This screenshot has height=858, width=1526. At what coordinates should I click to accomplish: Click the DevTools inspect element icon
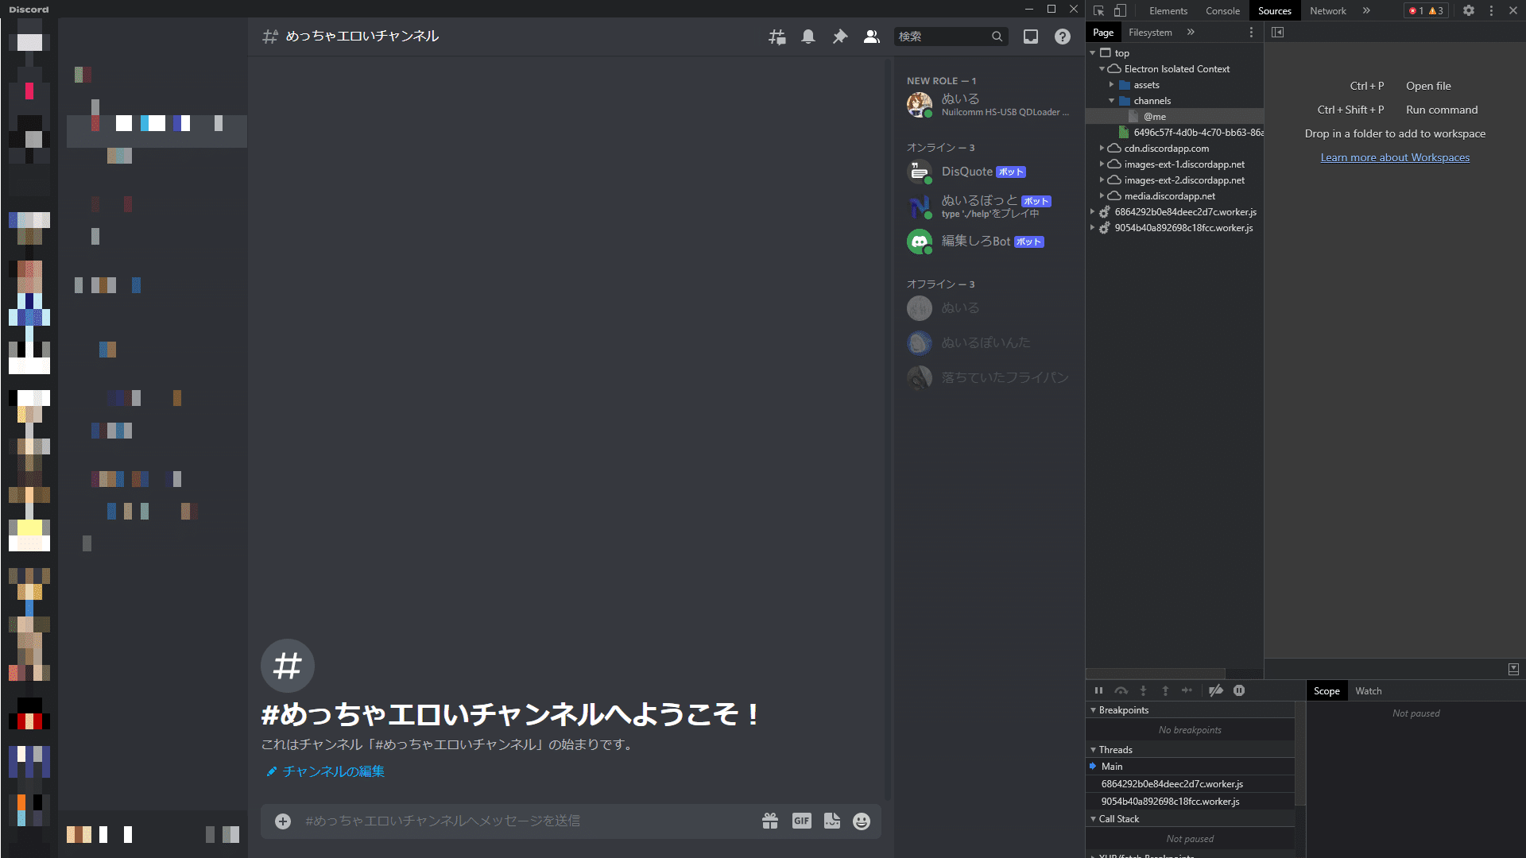[x=1099, y=11]
